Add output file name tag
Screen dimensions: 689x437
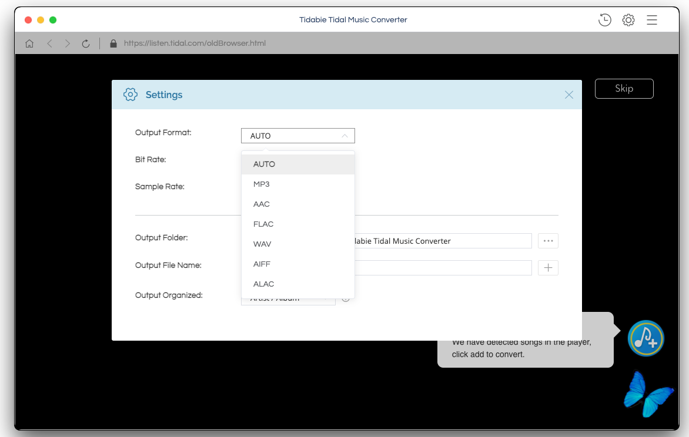[x=548, y=268]
